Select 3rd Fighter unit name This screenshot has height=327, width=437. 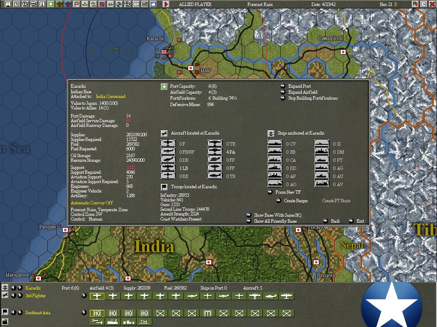click(x=35, y=295)
